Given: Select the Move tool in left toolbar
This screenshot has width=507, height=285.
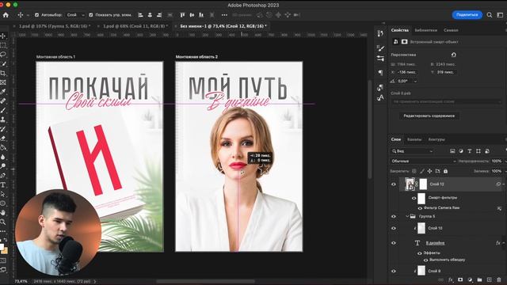Looking at the screenshot, I should (x=3, y=36).
